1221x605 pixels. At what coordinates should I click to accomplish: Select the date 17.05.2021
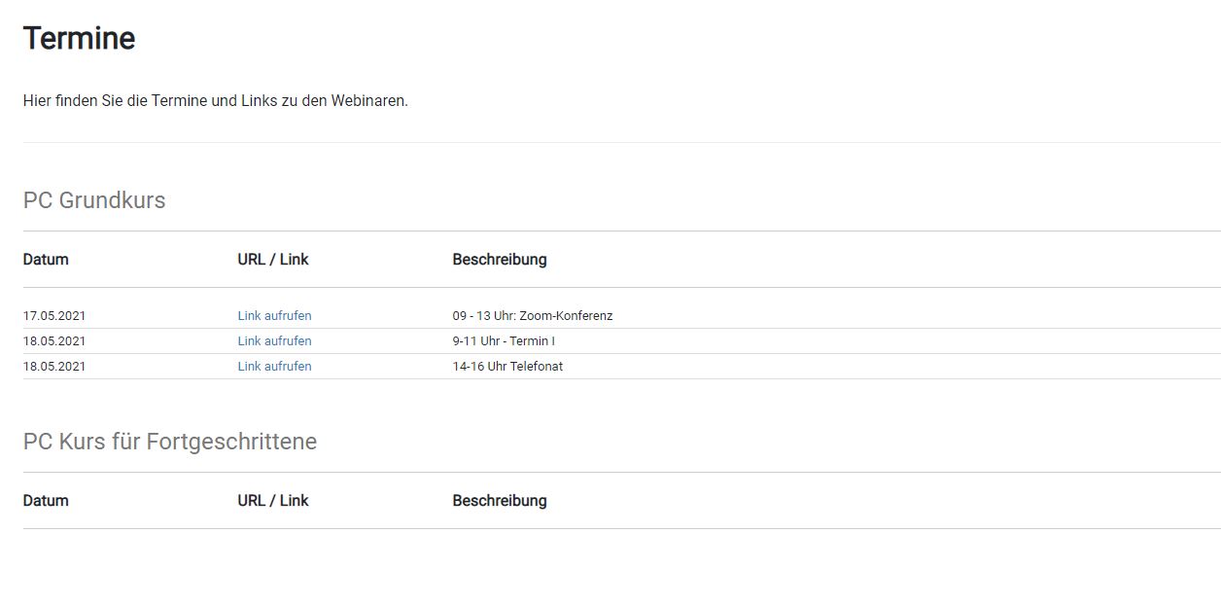54,316
